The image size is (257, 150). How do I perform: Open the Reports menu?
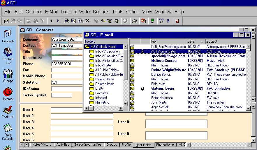101,12
